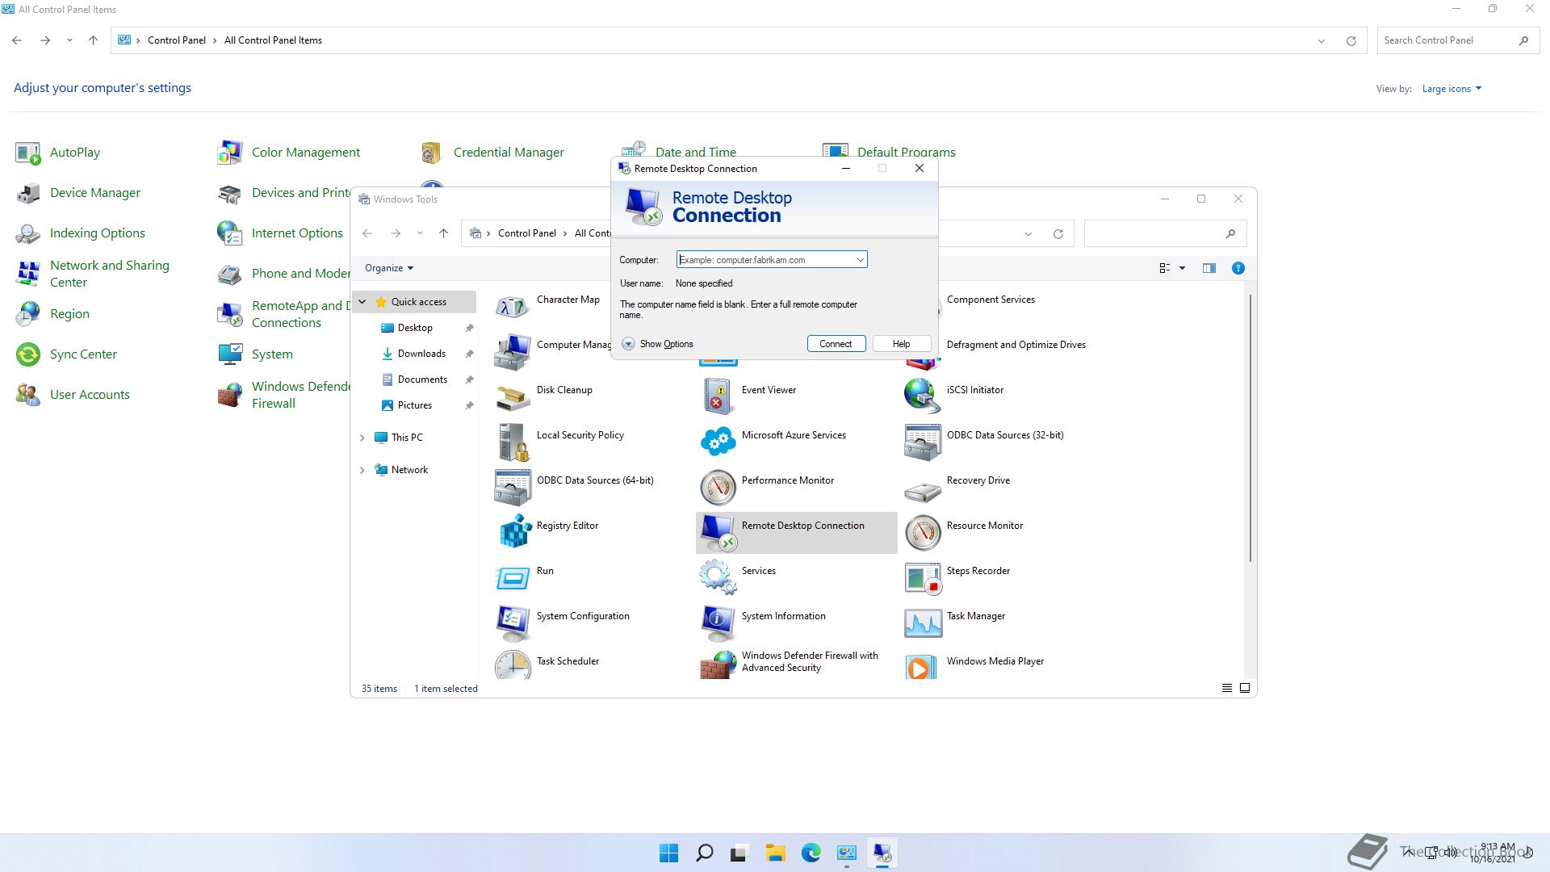Open Windows Media Player icon
Image resolution: width=1550 pixels, height=872 pixels.
pyautogui.click(x=923, y=665)
